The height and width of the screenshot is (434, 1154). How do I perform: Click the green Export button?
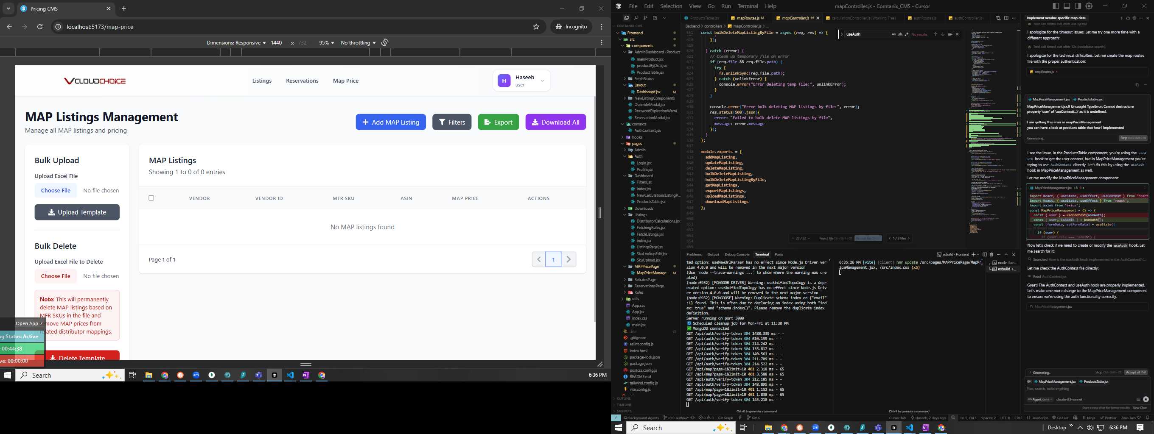click(x=498, y=122)
